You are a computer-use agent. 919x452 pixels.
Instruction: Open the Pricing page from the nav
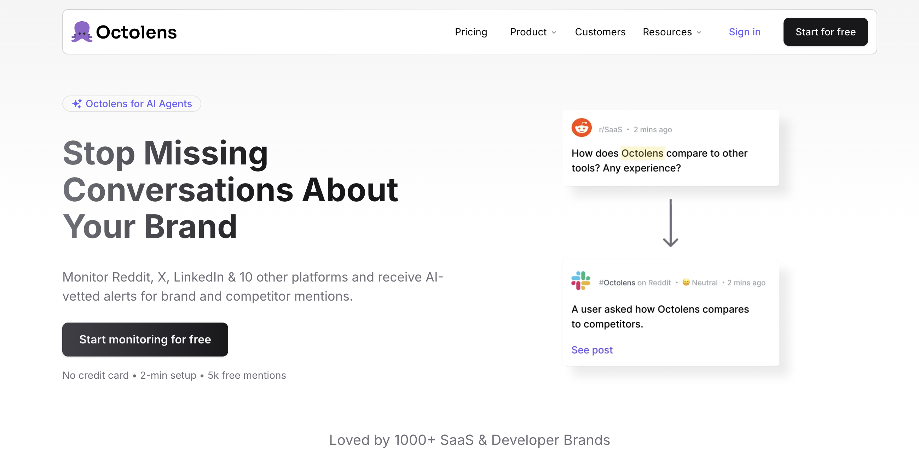coord(470,32)
